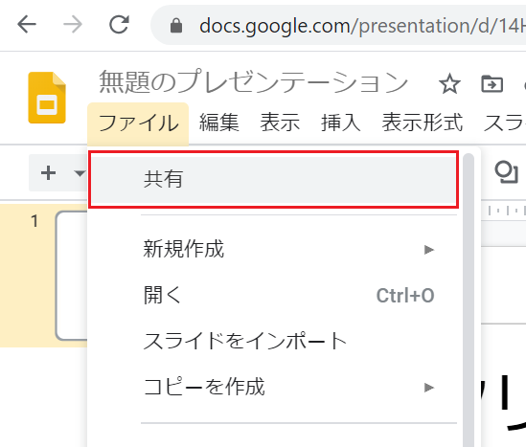526x447 pixels.
Task: Click the padlock site info icon
Action: (176, 26)
